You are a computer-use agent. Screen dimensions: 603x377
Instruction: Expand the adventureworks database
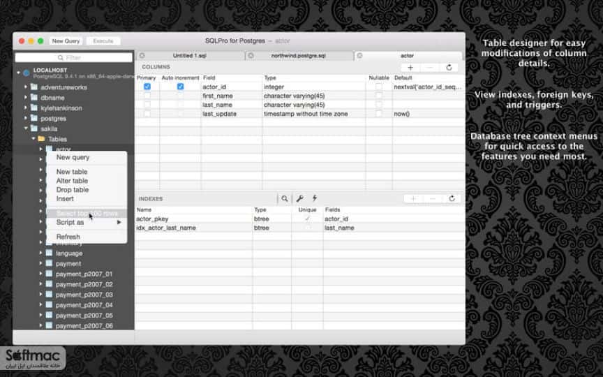click(26, 87)
